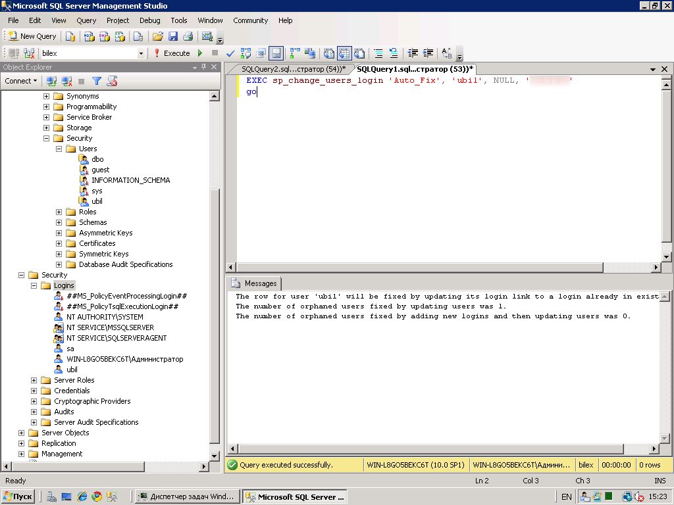Image resolution: width=674 pixels, height=505 pixels.
Task: Filter the Object Explorer nodes
Action: 97,81
